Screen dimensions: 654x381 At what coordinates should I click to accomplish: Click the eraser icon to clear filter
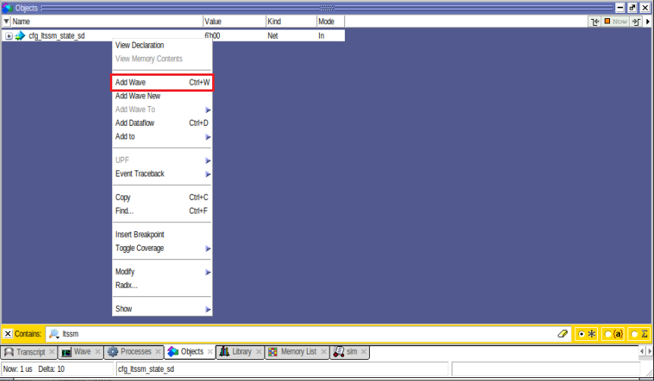(x=562, y=333)
